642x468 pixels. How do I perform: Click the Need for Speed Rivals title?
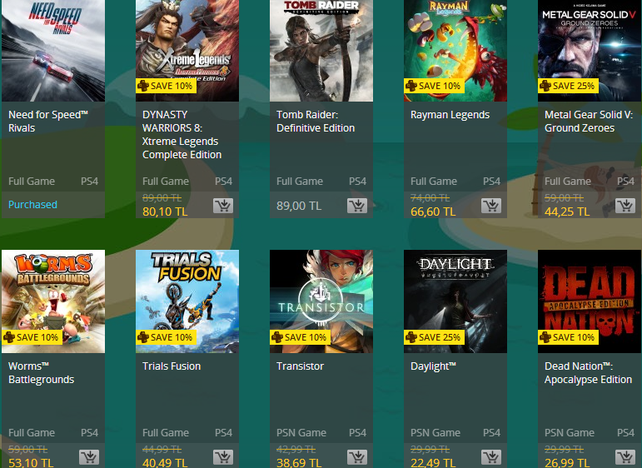coord(48,122)
